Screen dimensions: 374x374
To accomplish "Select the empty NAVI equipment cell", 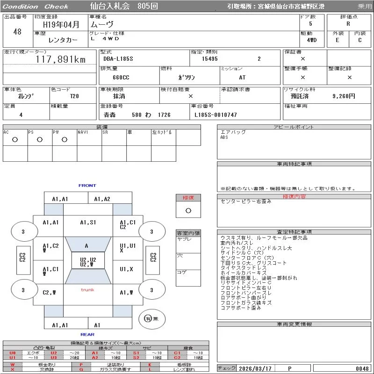I will tap(89, 140).
